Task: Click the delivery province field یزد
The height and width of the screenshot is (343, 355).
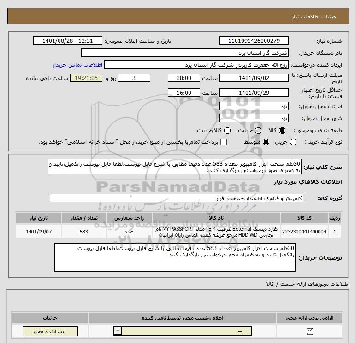Action: (x=254, y=106)
